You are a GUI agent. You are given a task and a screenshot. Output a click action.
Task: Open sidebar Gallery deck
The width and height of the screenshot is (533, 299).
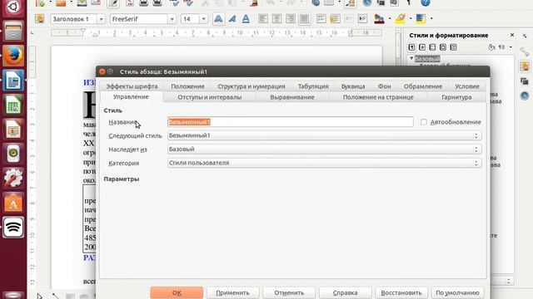(x=525, y=81)
